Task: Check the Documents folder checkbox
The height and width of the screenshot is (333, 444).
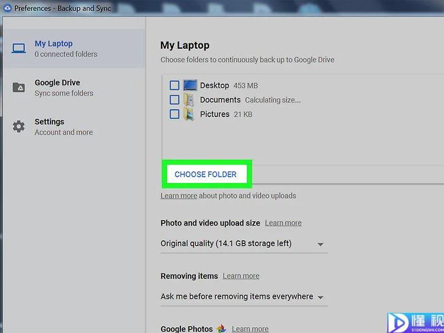Action: click(x=174, y=99)
